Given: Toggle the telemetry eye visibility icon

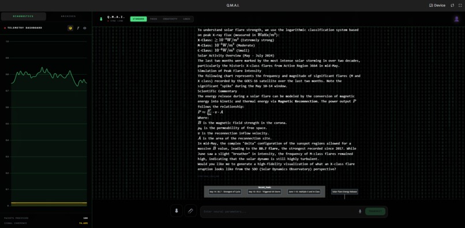Looking at the screenshot, I should point(85,28).
